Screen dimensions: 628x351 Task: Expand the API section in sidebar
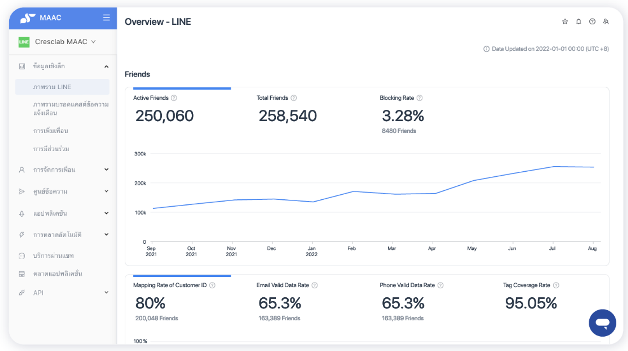[x=106, y=292]
